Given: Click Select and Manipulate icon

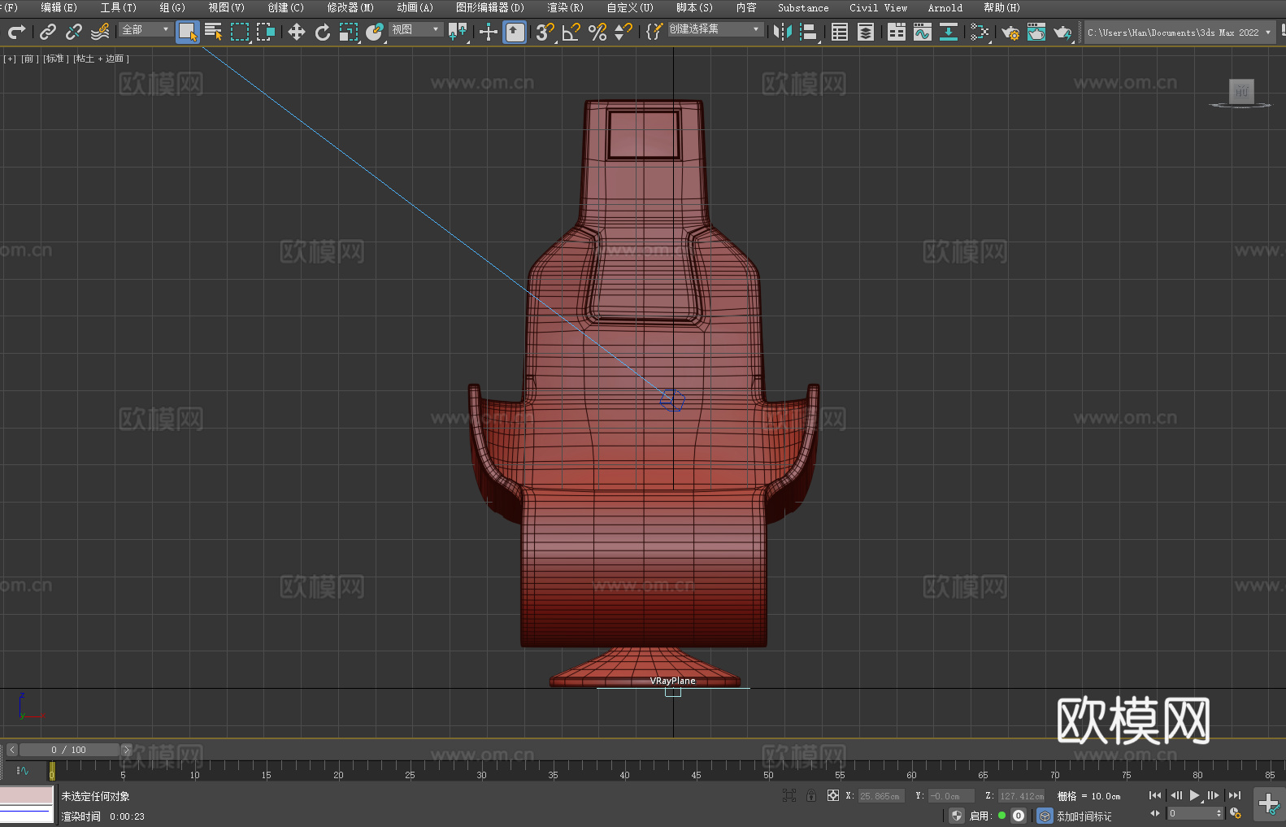Looking at the screenshot, I should 489,32.
